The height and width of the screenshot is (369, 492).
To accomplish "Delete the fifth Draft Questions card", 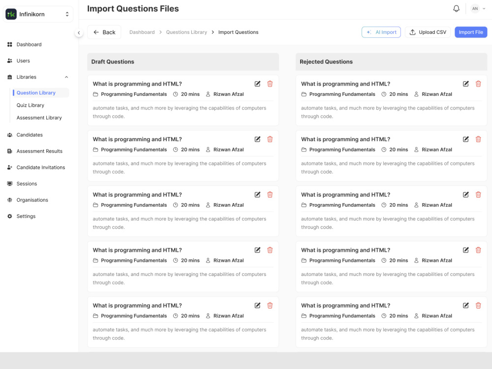I will (x=270, y=306).
